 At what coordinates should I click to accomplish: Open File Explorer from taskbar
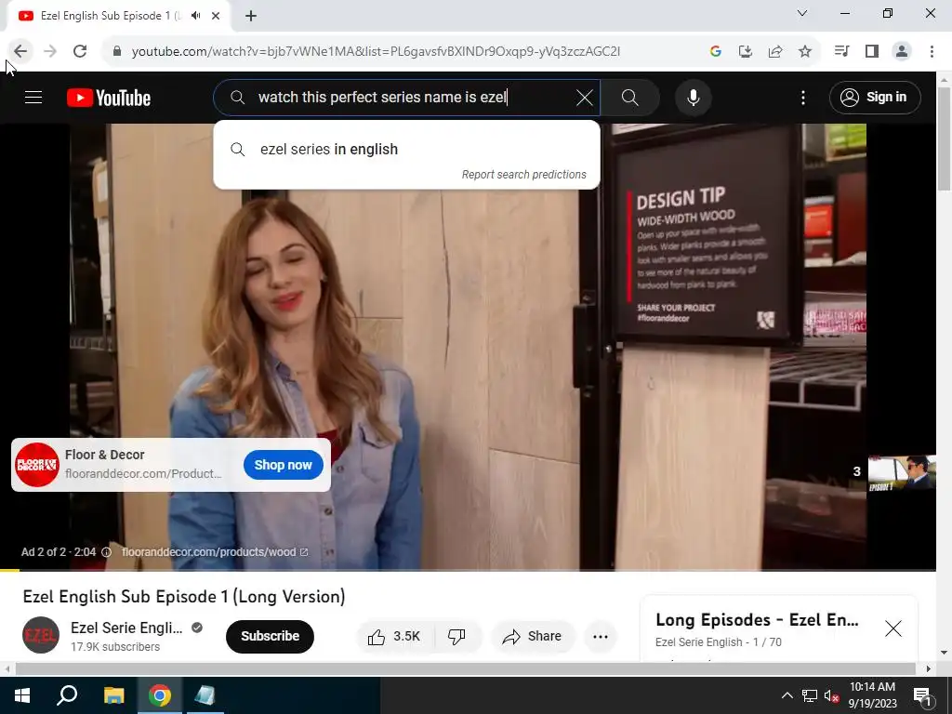[x=113, y=695]
